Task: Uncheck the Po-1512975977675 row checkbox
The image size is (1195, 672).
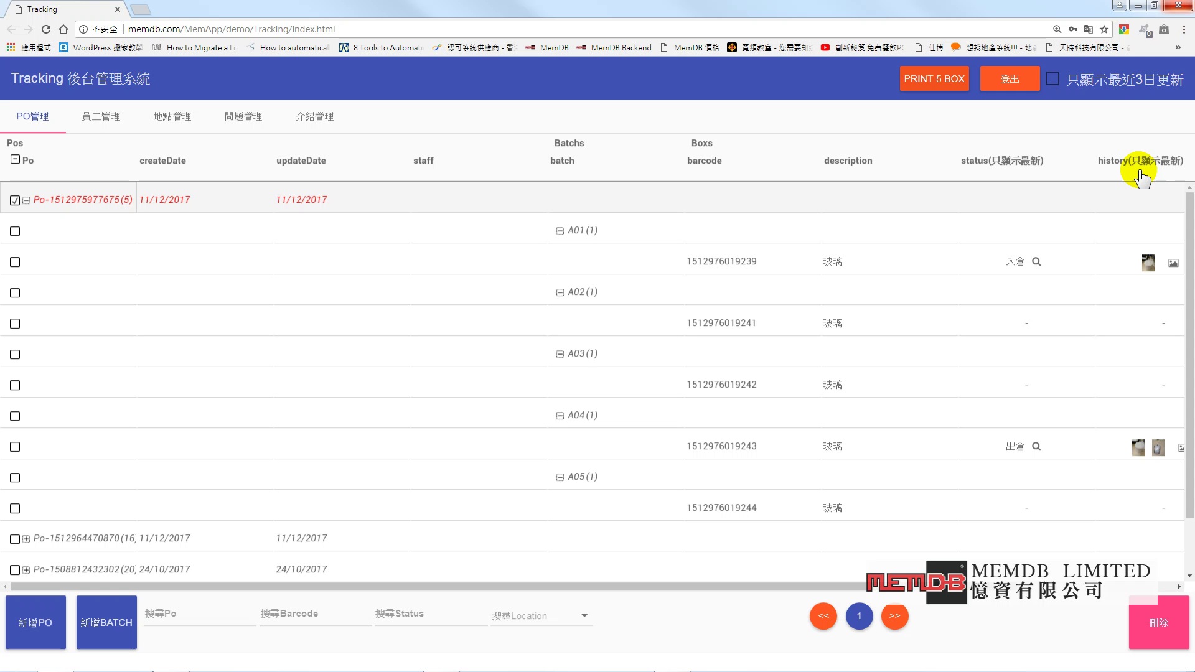Action: [x=15, y=200]
